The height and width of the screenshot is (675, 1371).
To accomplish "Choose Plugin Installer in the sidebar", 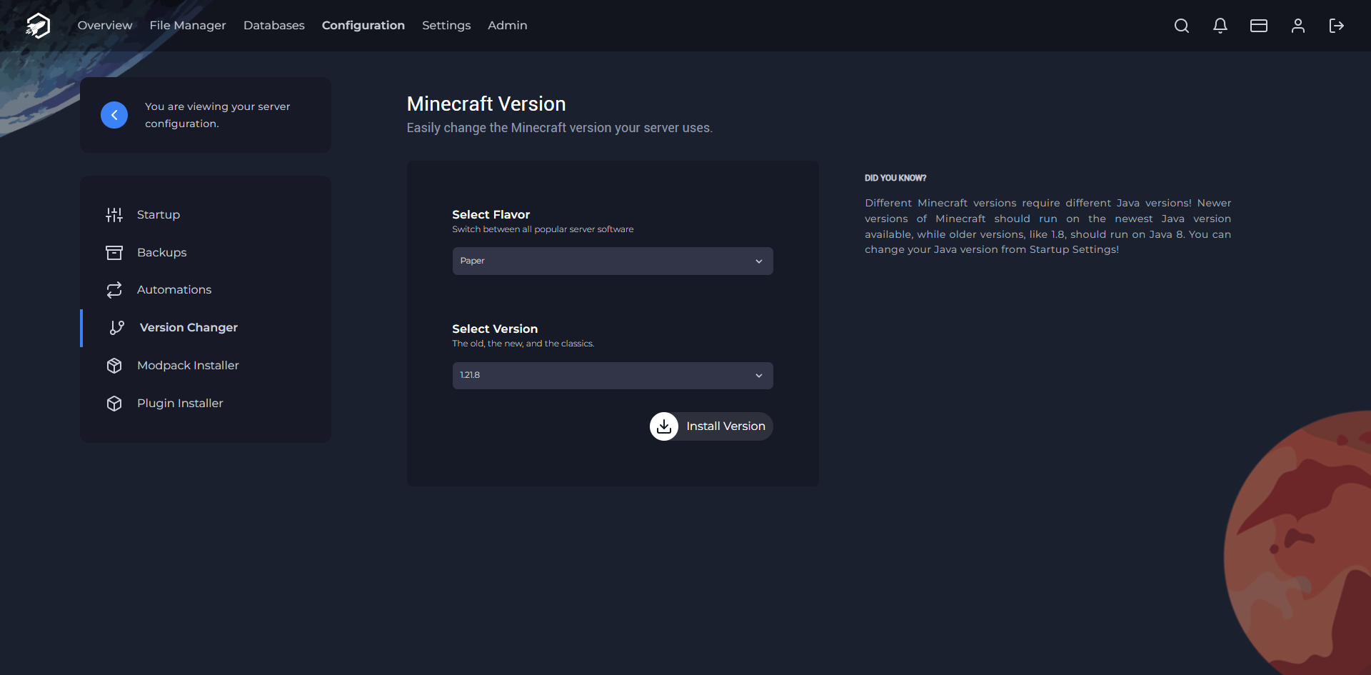I will pyautogui.click(x=180, y=404).
